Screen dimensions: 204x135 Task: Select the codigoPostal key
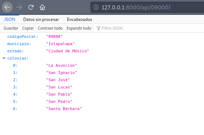[22, 37]
